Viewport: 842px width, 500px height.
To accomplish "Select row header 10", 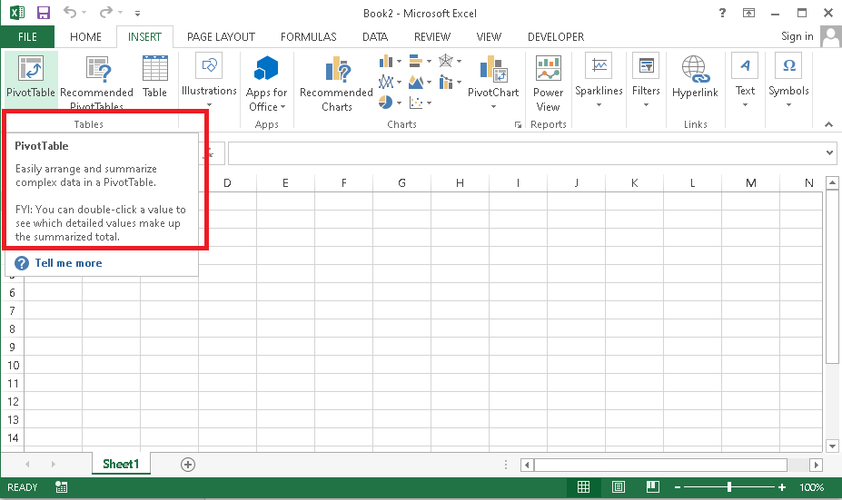I will tap(13, 366).
